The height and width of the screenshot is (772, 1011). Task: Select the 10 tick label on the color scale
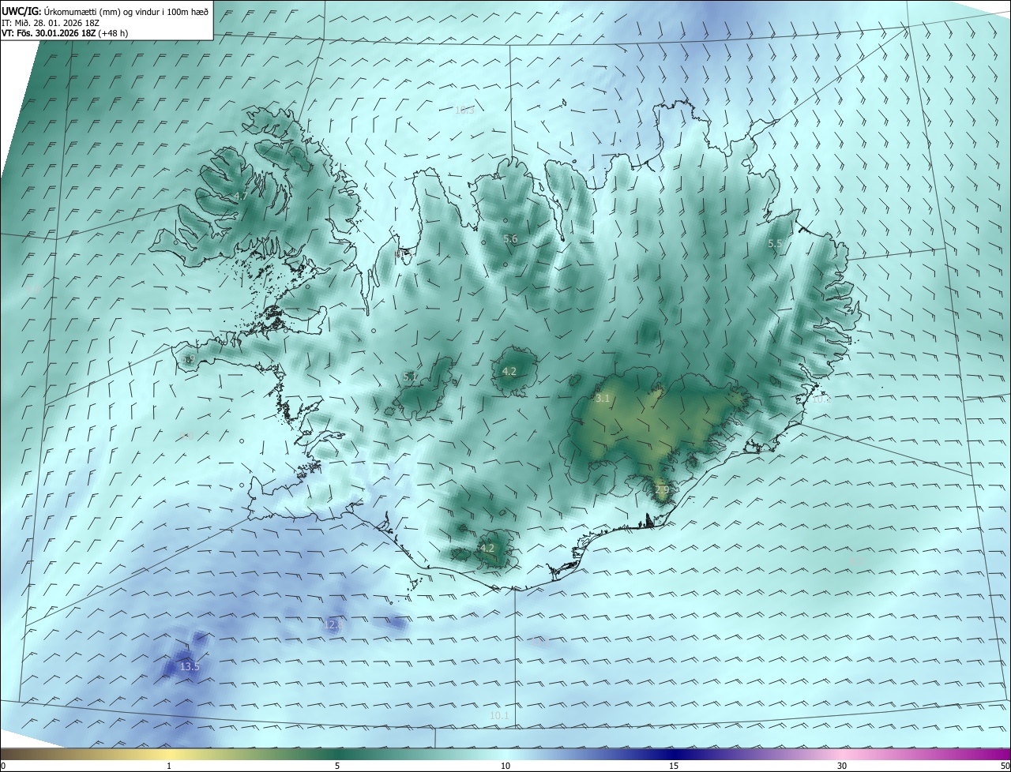point(505,766)
